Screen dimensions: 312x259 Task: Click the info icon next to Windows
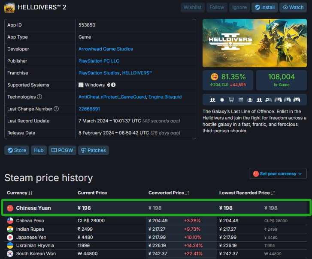click(x=114, y=85)
